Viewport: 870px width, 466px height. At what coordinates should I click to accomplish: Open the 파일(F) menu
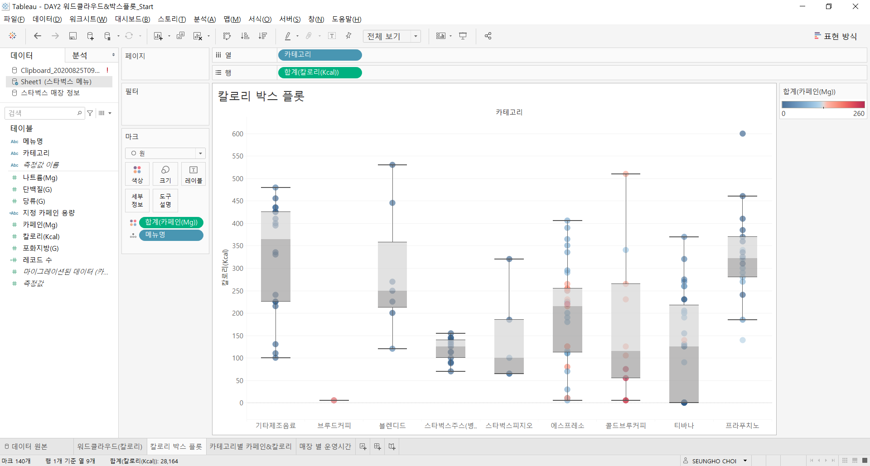(x=14, y=19)
